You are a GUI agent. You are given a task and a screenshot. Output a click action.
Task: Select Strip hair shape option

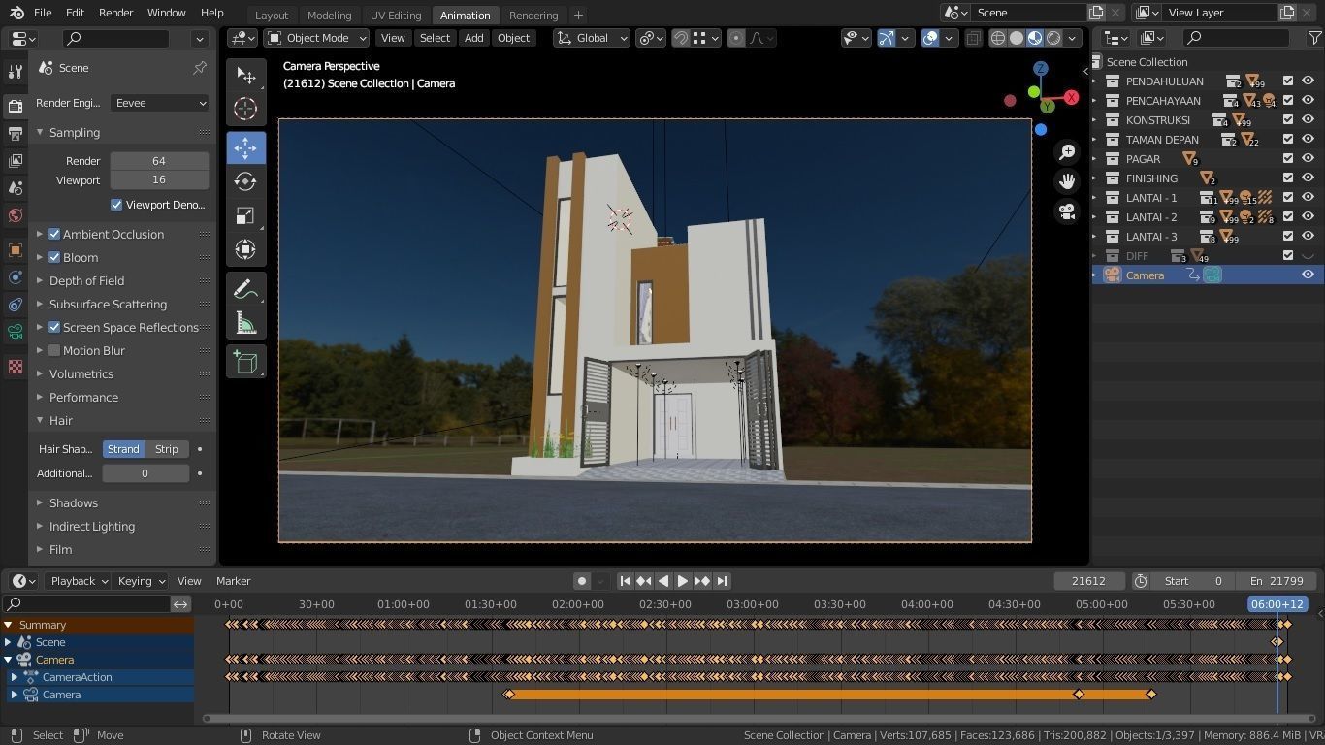coord(167,449)
